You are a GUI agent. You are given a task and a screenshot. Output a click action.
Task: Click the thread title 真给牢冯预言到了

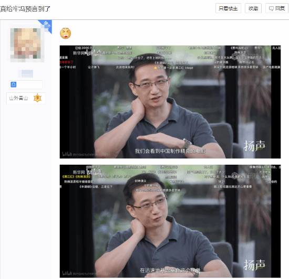tap(25, 8)
